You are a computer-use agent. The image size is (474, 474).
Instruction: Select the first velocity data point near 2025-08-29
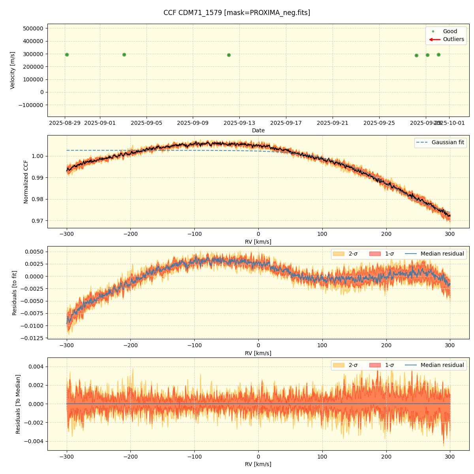(67, 55)
